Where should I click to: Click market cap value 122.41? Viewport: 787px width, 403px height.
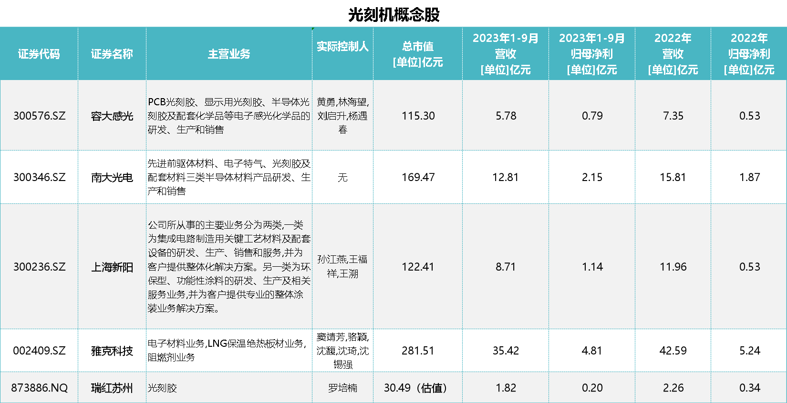click(418, 267)
